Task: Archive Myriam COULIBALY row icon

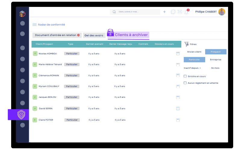Action: (x=178, y=86)
